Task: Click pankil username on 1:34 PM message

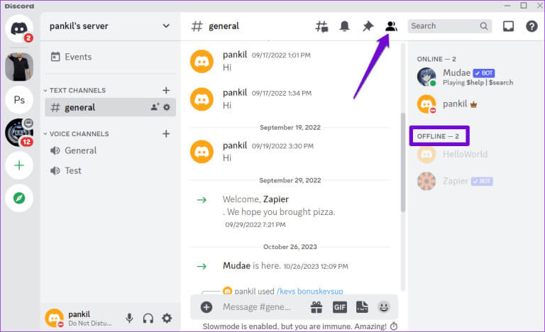Action: tap(235, 92)
